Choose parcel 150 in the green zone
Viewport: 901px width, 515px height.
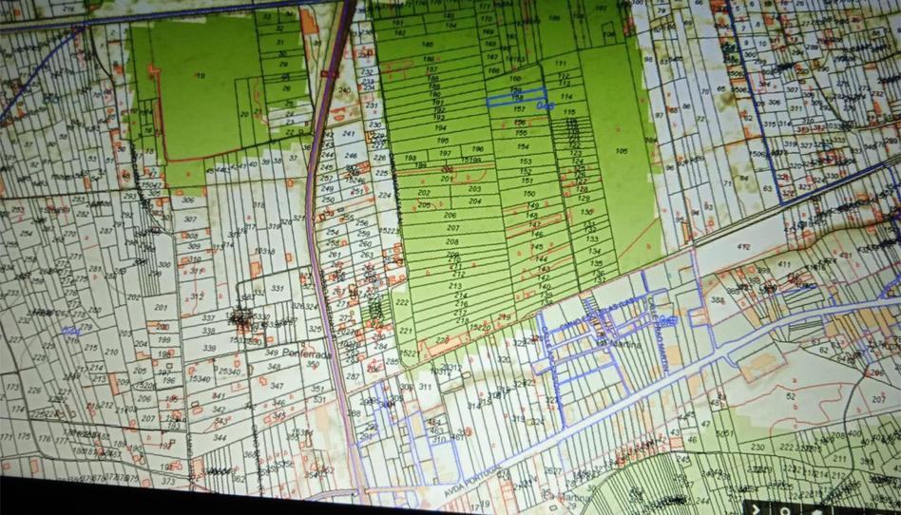point(527,194)
